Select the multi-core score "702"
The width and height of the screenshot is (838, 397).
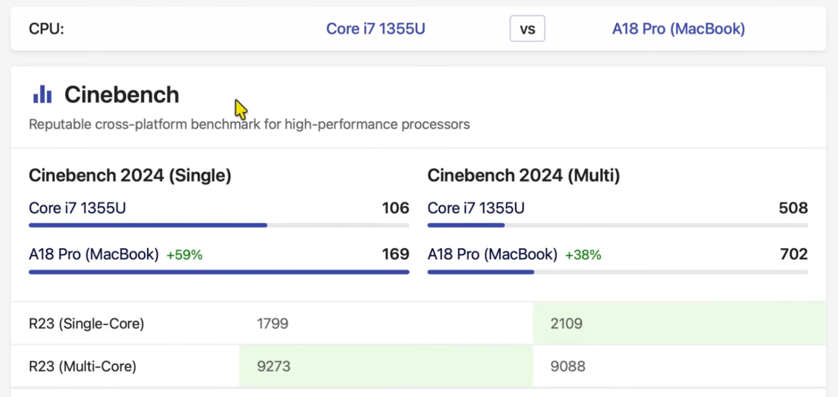(x=794, y=254)
